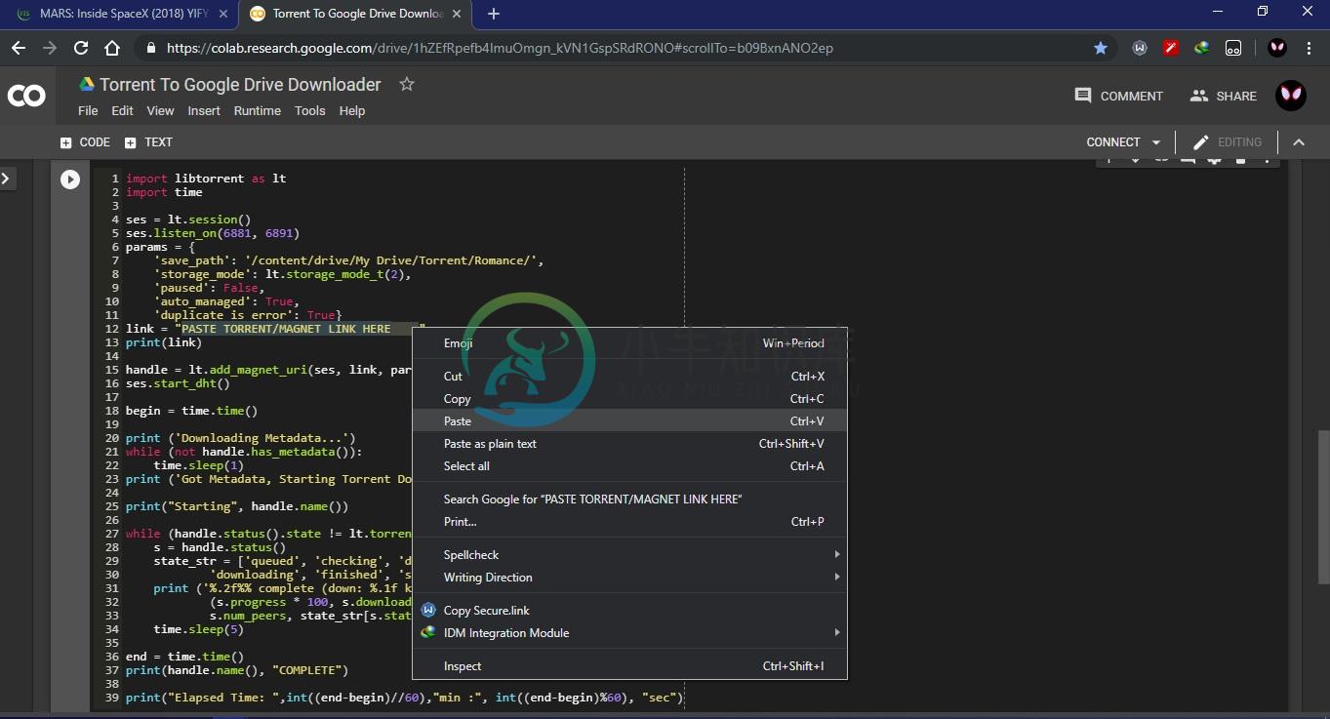Screen dimensions: 1330x719
Task: Open the Insert menu
Action: point(204,111)
